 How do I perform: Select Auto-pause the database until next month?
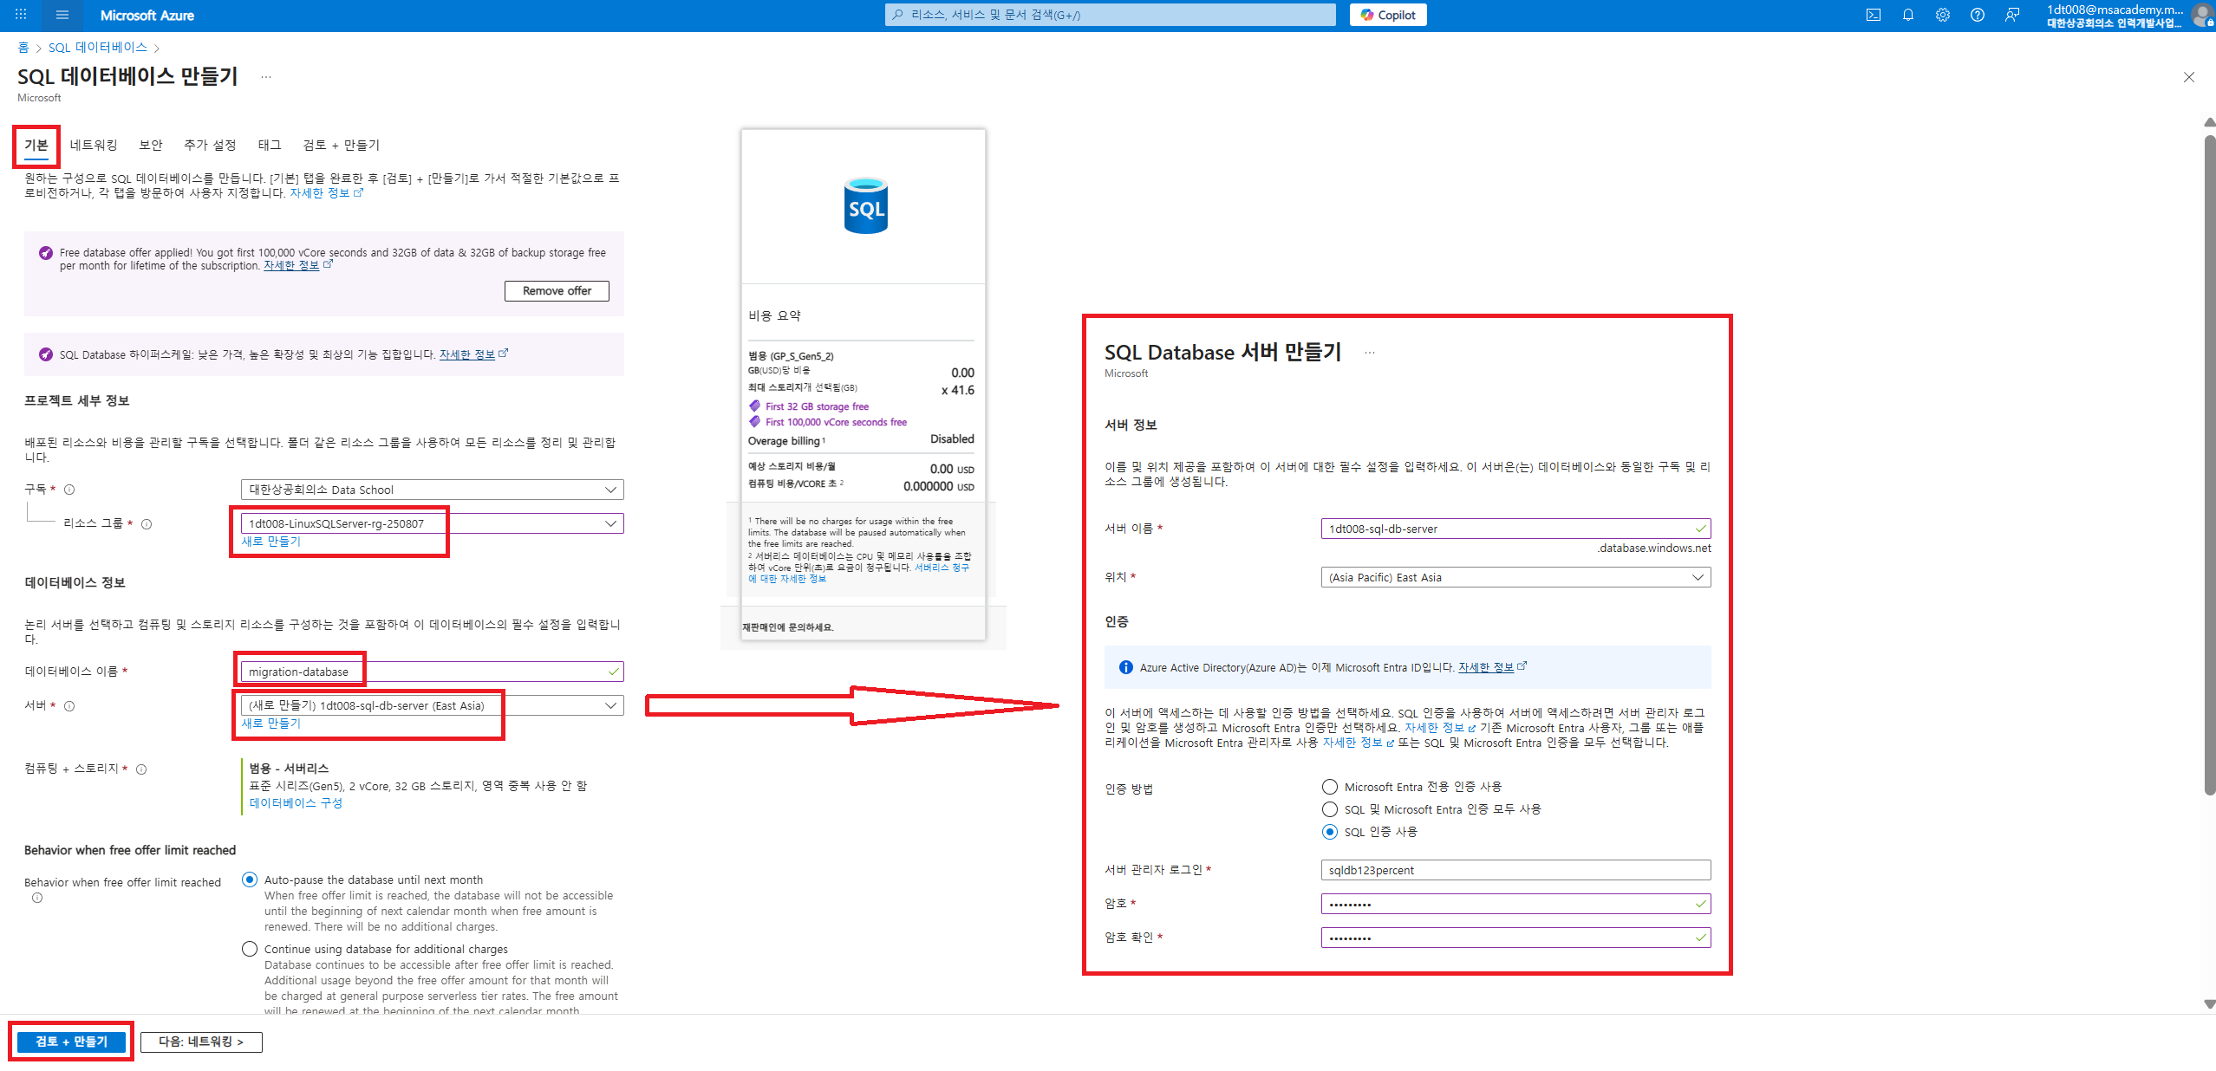[250, 880]
